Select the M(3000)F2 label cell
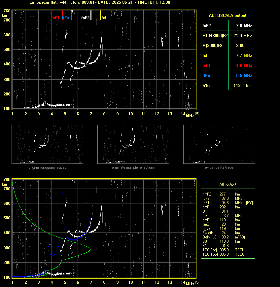This screenshot has width=280, height=287. tap(215, 45)
